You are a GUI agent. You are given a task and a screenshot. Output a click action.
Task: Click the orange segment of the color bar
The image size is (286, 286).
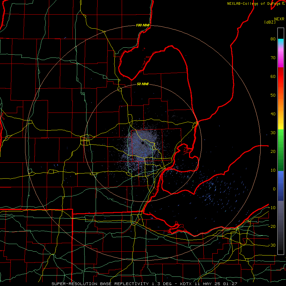281,104
